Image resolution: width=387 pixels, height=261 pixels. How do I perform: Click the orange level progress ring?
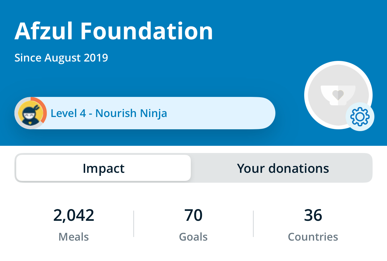44,111
